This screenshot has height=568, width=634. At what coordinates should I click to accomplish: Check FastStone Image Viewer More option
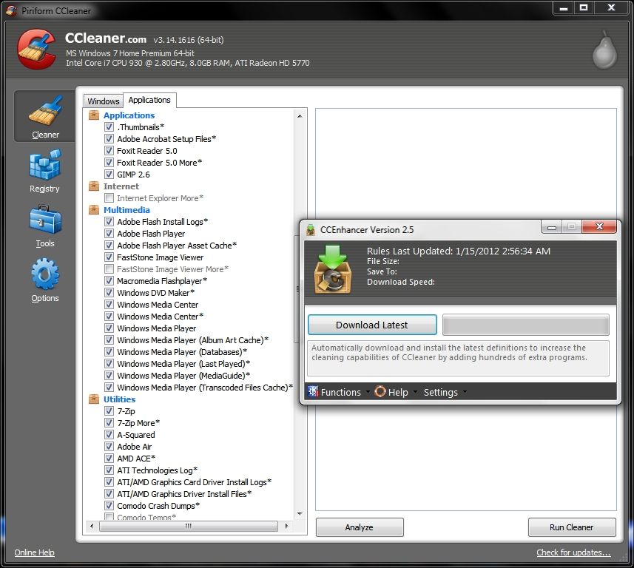click(109, 269)
